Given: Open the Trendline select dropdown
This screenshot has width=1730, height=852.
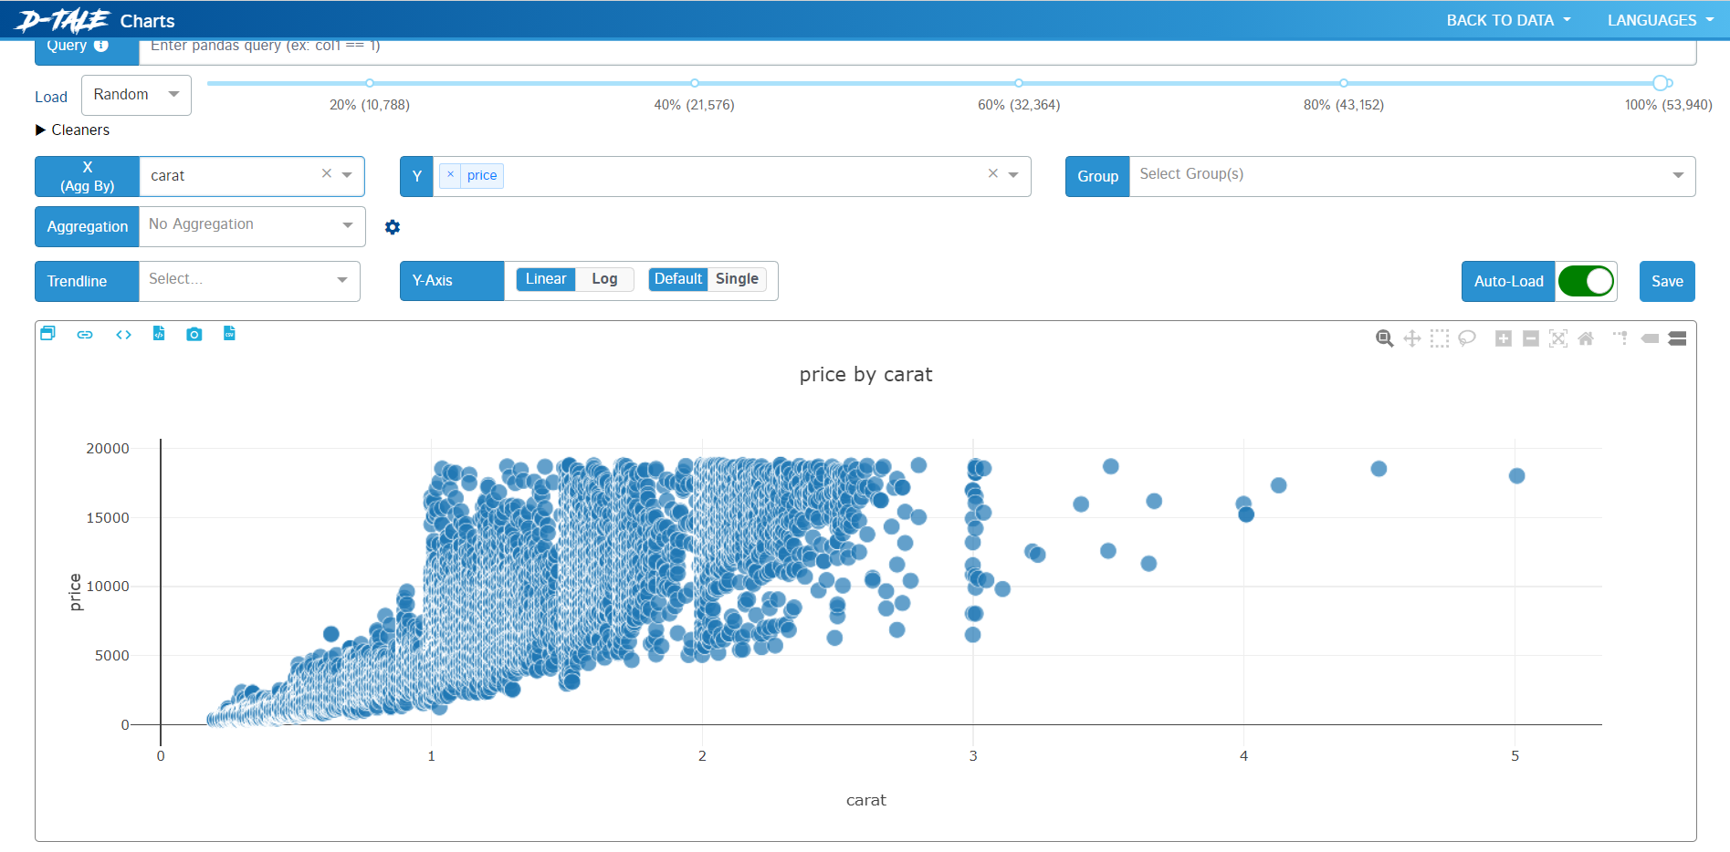Looking at the screenshot, I should [x=249, y=281].
